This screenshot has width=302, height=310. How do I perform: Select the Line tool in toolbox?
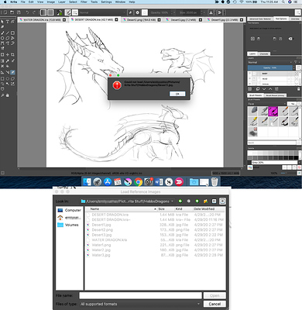[x=8, y=33]
